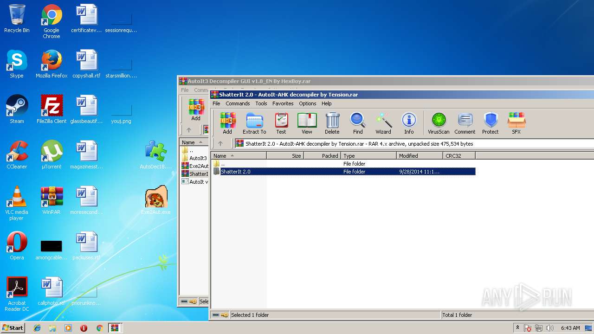Screen dimensions: 594x334
Task: Show hidden tray icons arrow
Action: 517,328
